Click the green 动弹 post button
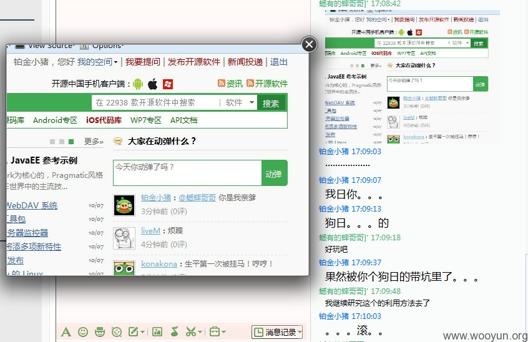The height and width of the screenshot is (342, 528). tap(274, 173)
